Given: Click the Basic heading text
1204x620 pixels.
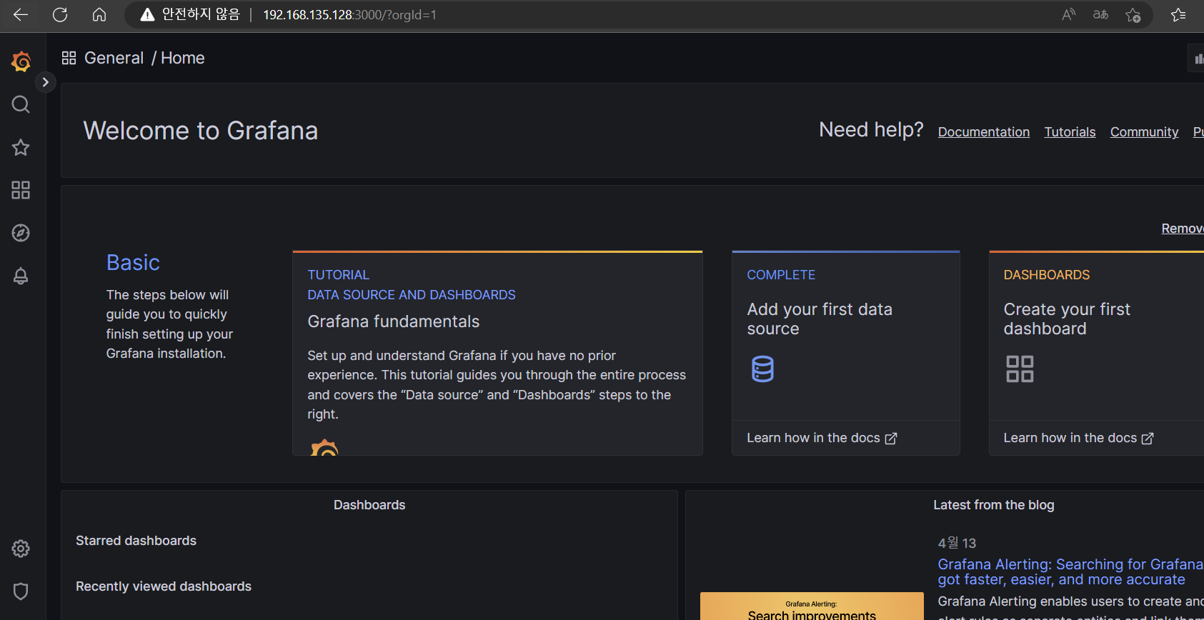Looking at the screenshot, I should (x=133, y=263).
